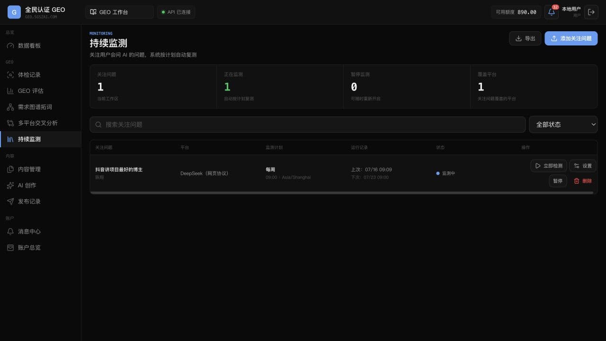Click the copy icon beside 内容管理
This screenshot has height=341, width=606.
[10, 169]
